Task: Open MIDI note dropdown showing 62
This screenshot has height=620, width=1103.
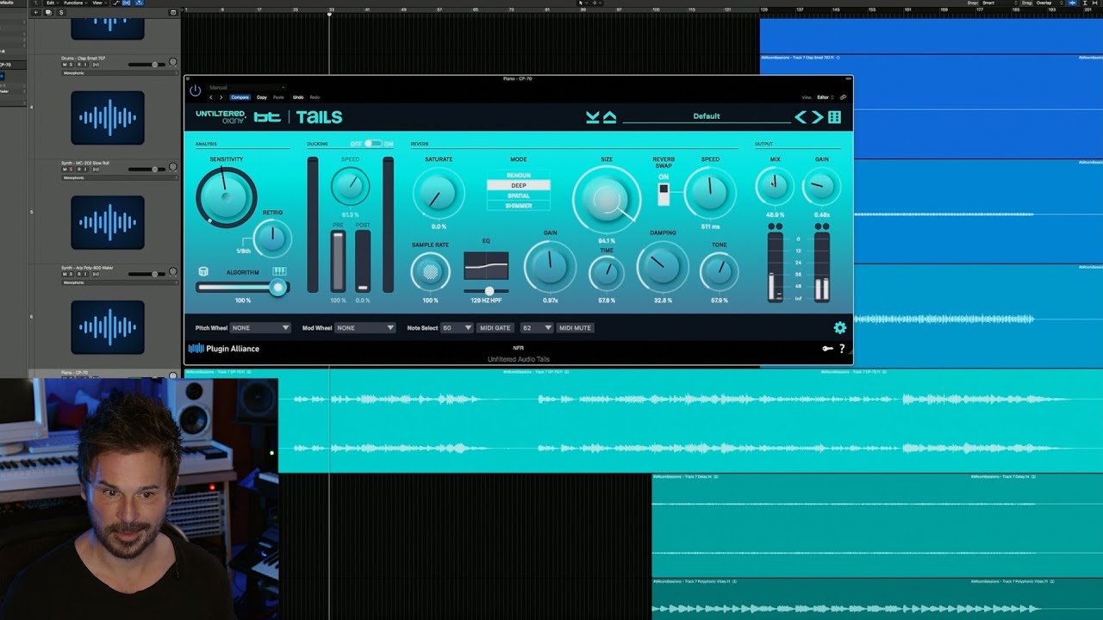Action: [537, 328]
